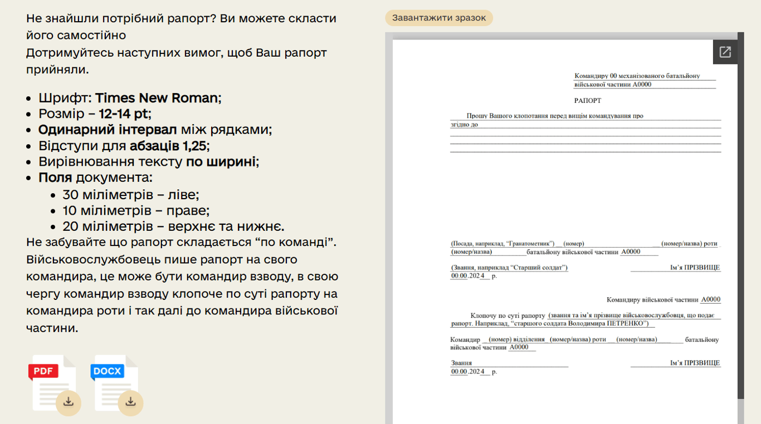Click the "(Звання, наприклад "Старший солдат")" placeholder

[509, 268]
